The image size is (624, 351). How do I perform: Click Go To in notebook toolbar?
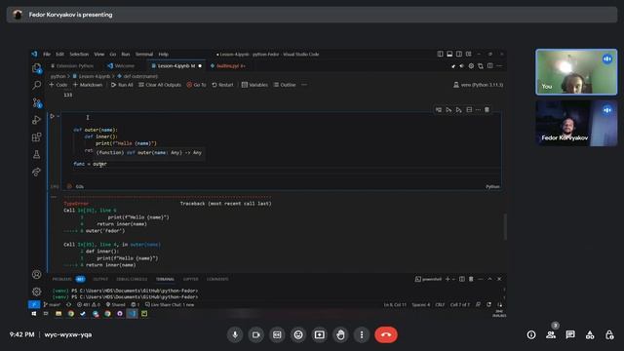196,85
